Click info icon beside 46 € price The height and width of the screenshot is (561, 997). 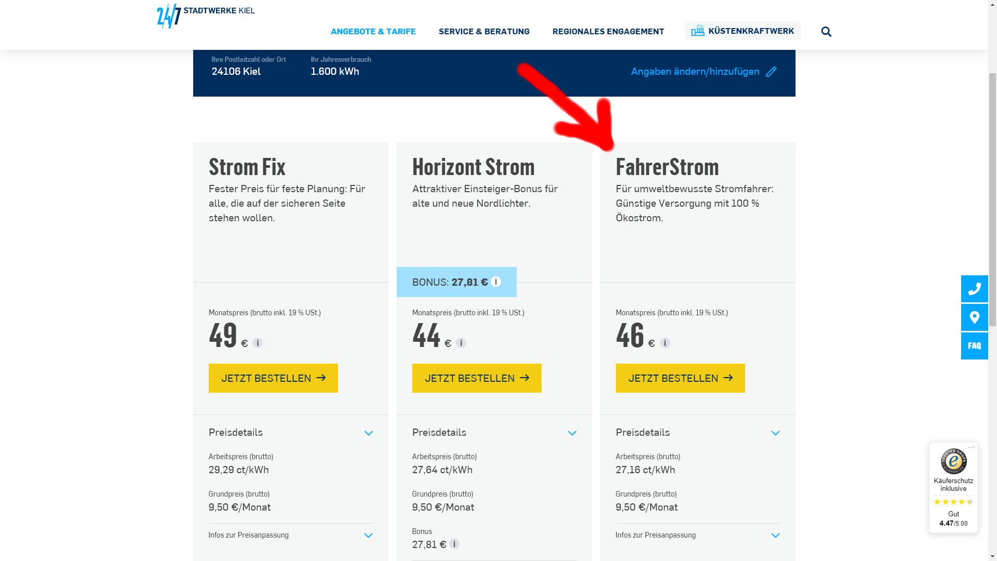[x=665, y=343]
